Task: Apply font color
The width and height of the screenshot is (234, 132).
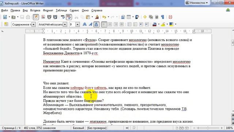Action: [155, 24]
